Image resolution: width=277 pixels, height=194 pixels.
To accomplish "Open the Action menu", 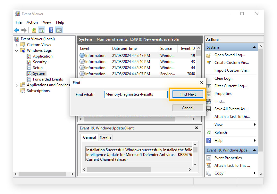I will (x=32, y=22).
